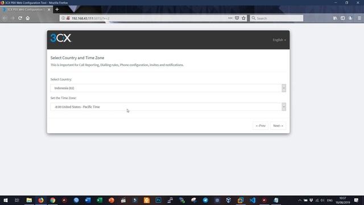This screenshot has height=205, width=364.
Task: Click the time zone dropdown arrow button
Action: [284, 107]
